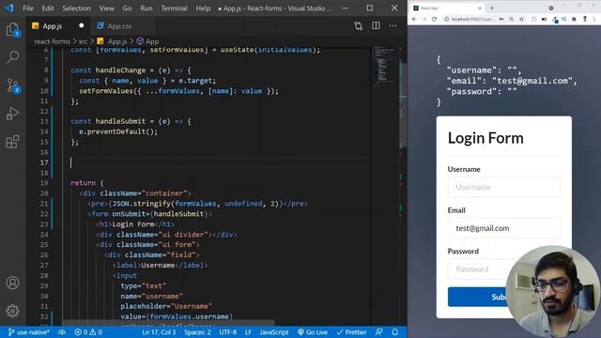Click the zoom magnifier icon in address bar
Image resolution: width=601 pixels, height=338 pixels.
coord(511,19)
